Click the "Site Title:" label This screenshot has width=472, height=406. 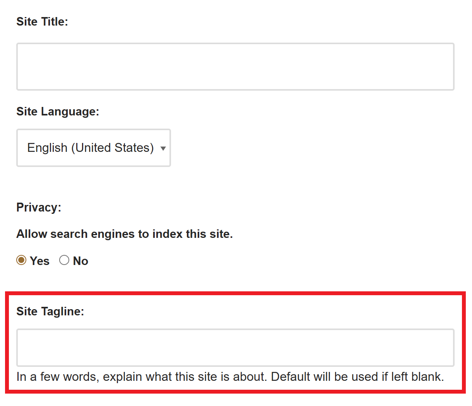point(42,22)
